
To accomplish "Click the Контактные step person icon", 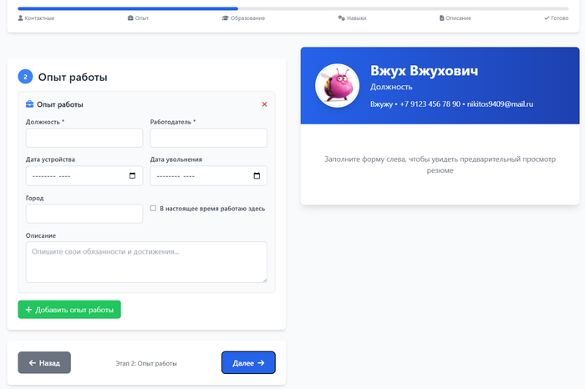I will coord(21,18).
